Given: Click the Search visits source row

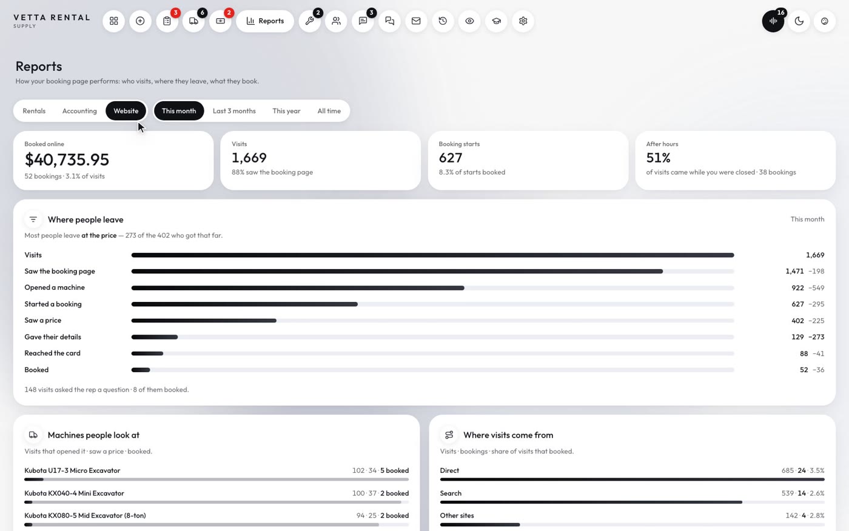Looking at the screenshot, I should tap(632, 496).
